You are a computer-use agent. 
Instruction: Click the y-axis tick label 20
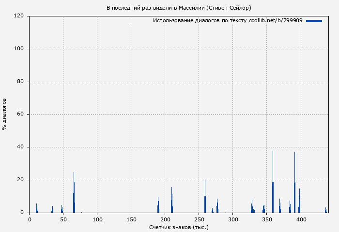pos(21,180)
